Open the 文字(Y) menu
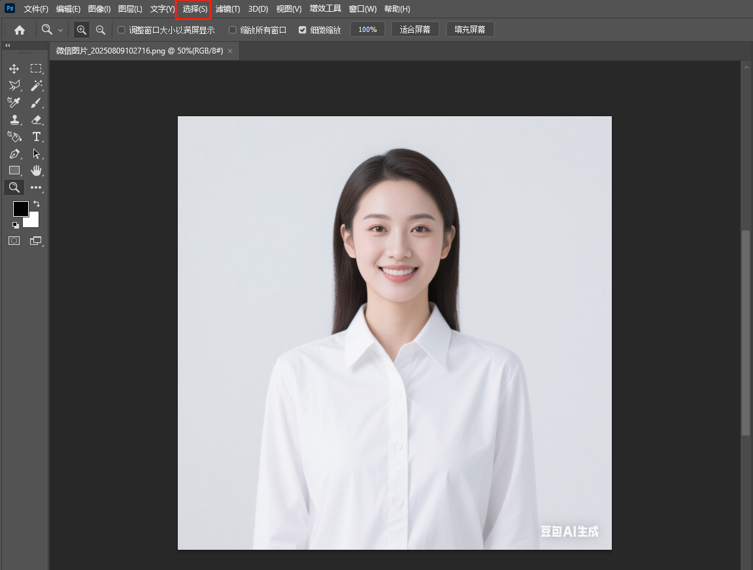Viewport: 753px width, 570px height. click(x=162, y=8)
